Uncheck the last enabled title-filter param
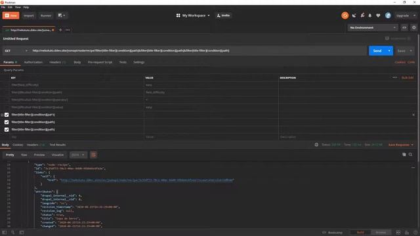The image size is (420, 236). (7, 130)
